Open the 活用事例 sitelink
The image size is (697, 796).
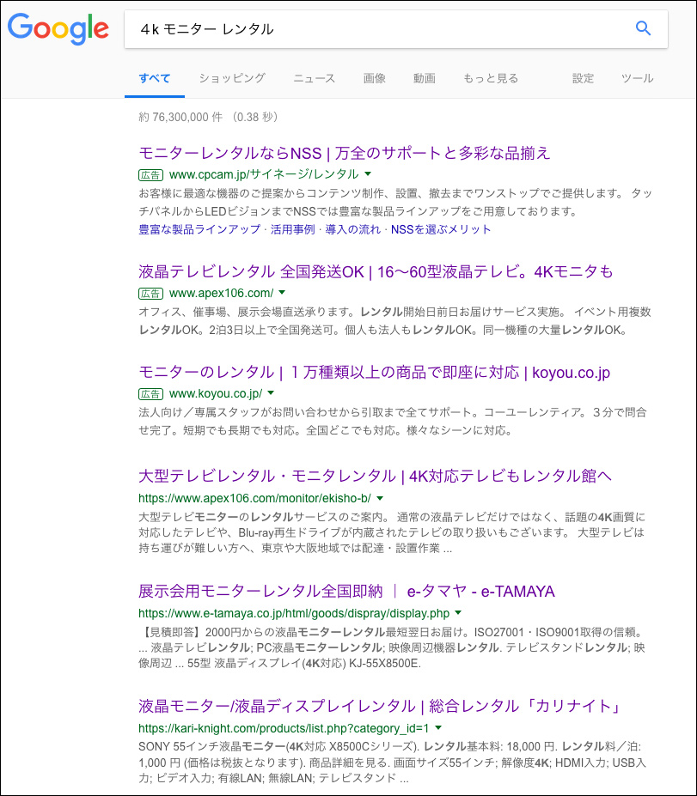292,229
